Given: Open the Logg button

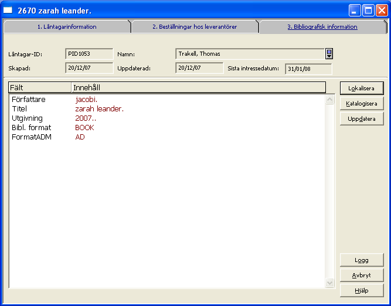Looking at the screenshot, I should point(362,260).
